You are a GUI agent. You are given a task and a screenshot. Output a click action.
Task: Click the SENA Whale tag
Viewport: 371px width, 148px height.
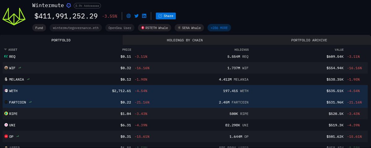coord(189,28)
